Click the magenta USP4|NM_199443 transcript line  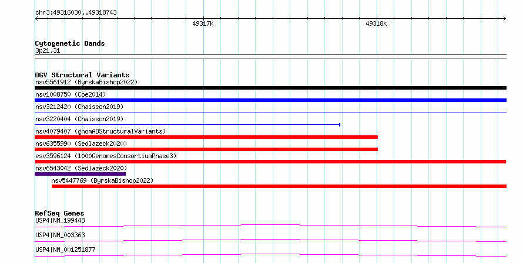[x=270, y=226]
